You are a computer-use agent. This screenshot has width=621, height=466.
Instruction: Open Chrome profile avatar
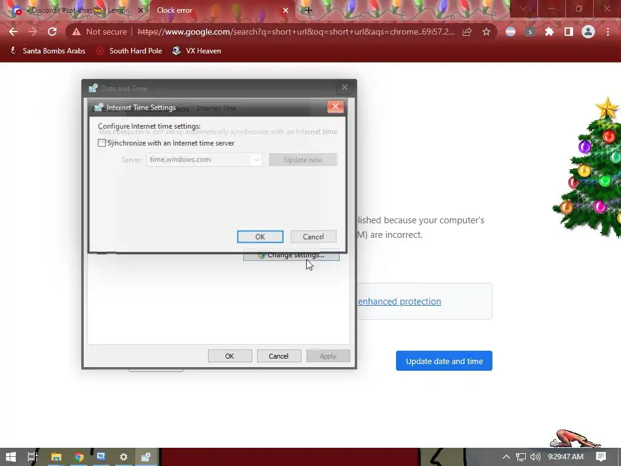[x=588, y=32]
